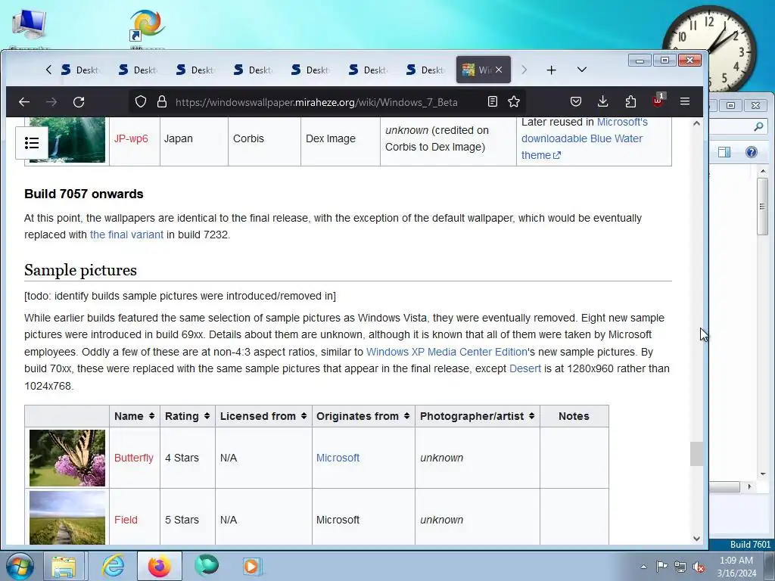Open Windows Media Player taskbar icon
The image size is (775, 581).
[x=252, y=566]
